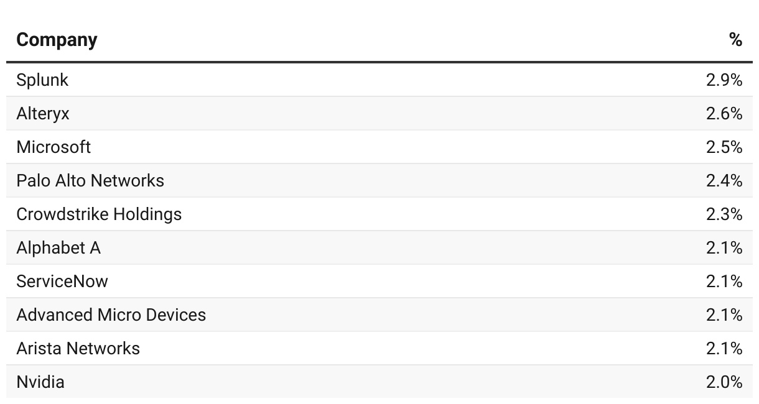The height and width of the screenshot is (404, 759).
Task: Click the Crowdstrike Holdings entry
Action: pos(99,214)
